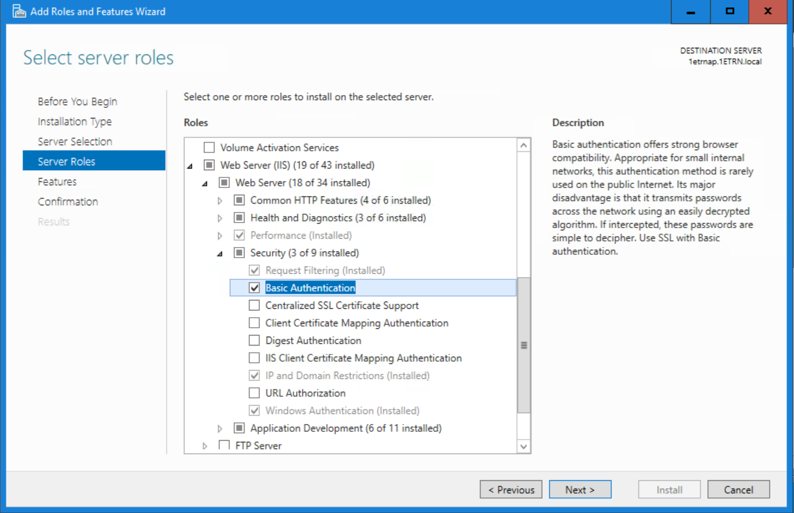Close the wizard with the X icon
The width and height of the screenshot is (794, 513).
[x=768, y=12]
